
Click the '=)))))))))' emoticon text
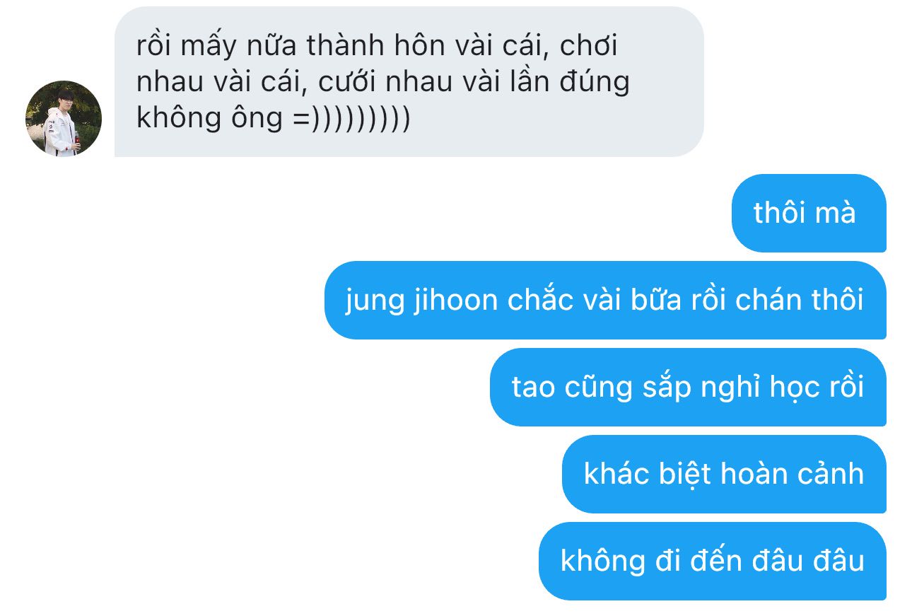pos(351,117)
